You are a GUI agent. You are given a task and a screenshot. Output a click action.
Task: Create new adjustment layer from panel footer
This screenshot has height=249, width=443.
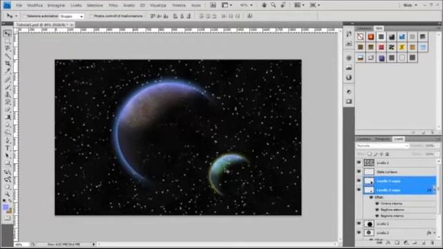coord(406,243)
